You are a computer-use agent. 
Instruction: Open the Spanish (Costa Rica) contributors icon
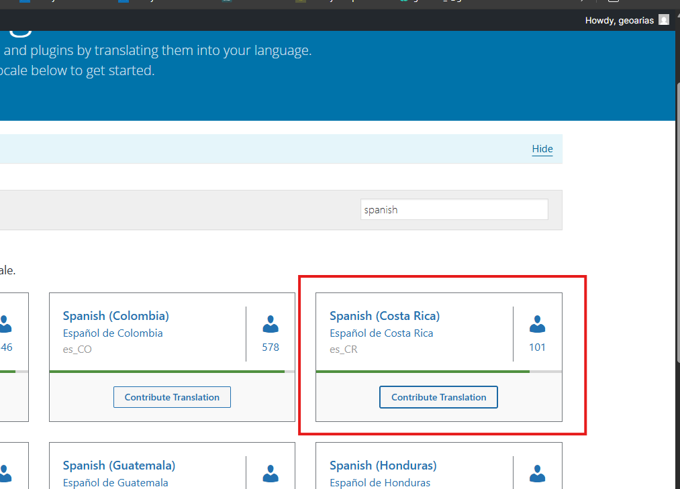pyautogui.click(x=537, y=325)
